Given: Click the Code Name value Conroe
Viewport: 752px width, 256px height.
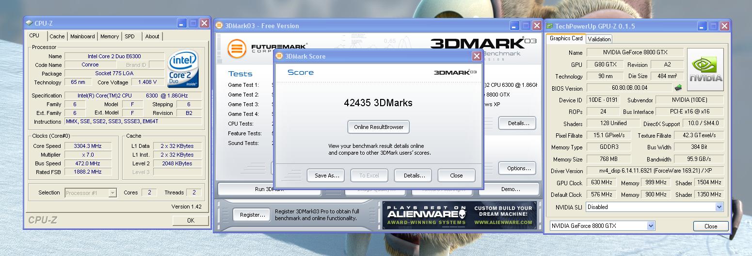Looking at the screenshot, I should [90, 64].
